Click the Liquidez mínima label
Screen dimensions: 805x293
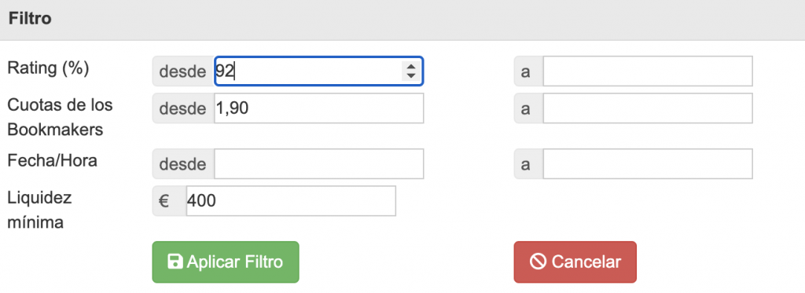pos(39,211)
